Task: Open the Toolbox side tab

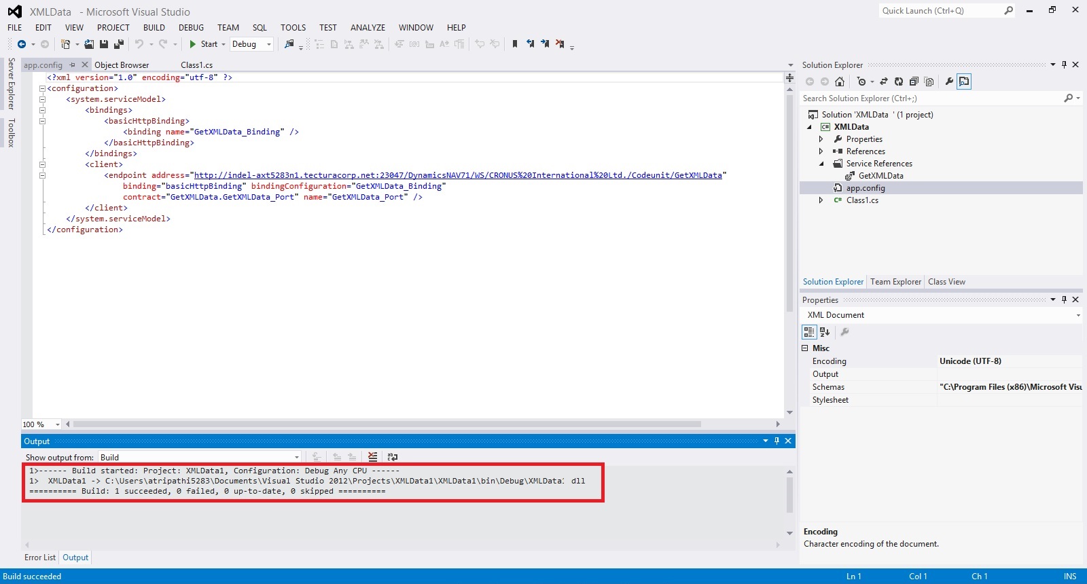Action: [x=11, y=132]
